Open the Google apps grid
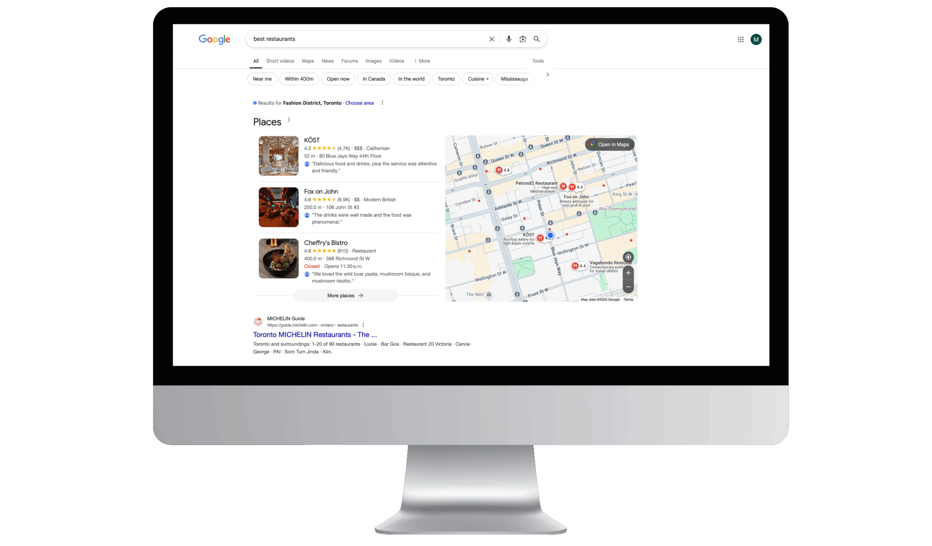Image resolution: width=932 pixels, height=546 pixels. (741, 40)
